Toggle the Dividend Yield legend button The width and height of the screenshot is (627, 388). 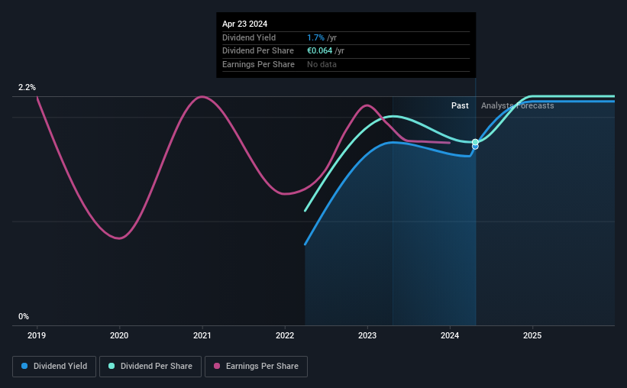click(x=54, y=367)
